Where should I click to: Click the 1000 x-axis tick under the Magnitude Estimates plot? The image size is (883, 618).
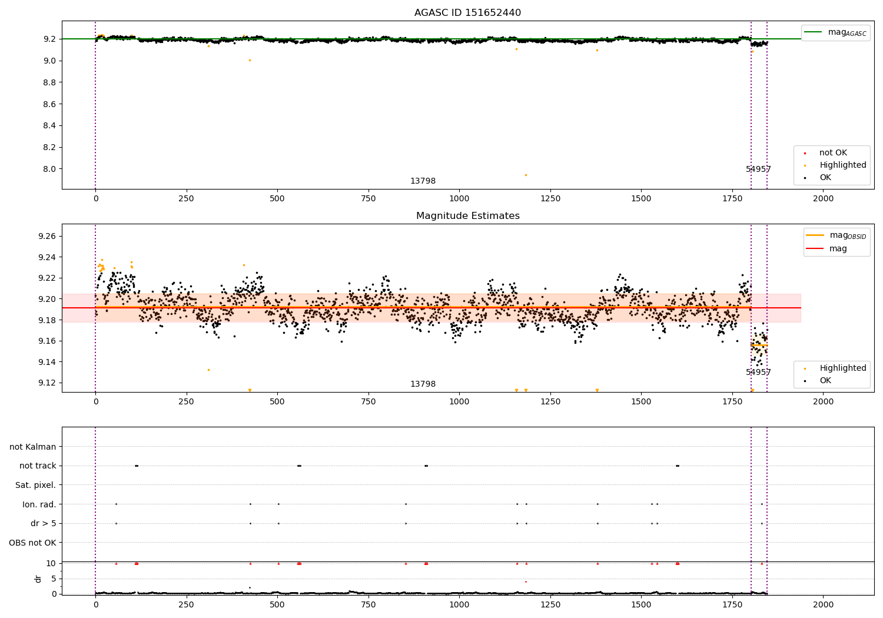click(459, 402)
